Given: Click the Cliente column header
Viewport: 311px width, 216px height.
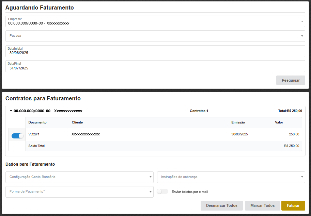Looking at the screenshot, I should tap(77, 122).
